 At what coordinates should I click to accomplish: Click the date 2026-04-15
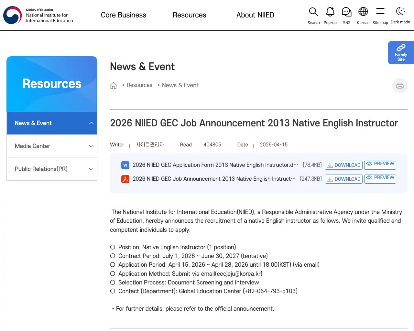pos(274,145)
